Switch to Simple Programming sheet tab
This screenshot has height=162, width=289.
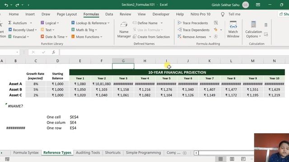[x=144, y=153]
